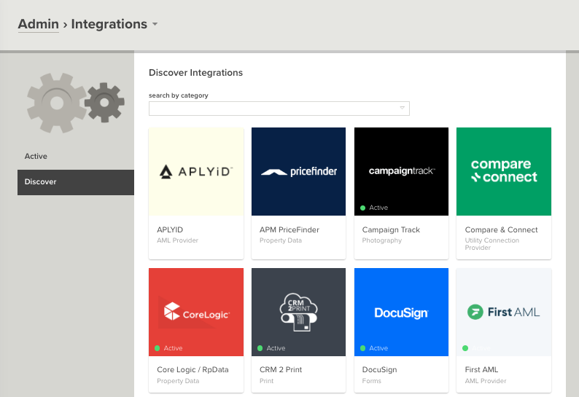Go to the Admin breadcrumb link
579x397 pixels.
[39, 24]
